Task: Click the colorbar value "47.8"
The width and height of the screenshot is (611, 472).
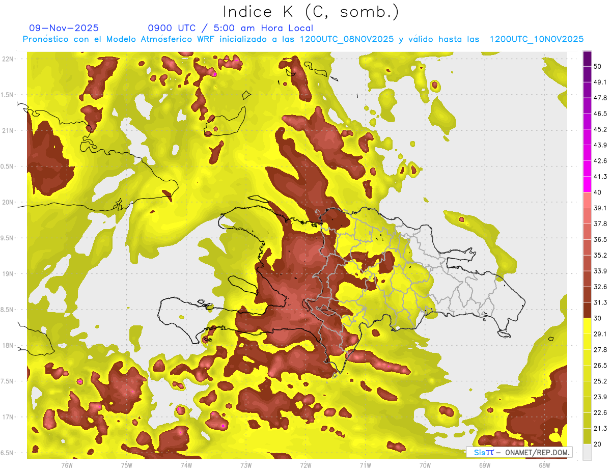Action: [x=600, y=98]
